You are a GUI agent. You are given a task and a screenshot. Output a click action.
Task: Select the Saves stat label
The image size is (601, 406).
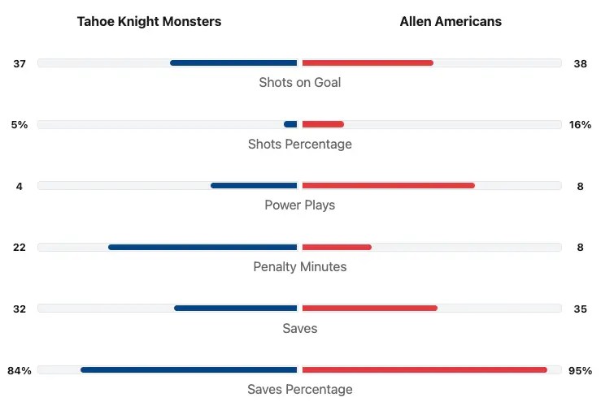point(300,329)
